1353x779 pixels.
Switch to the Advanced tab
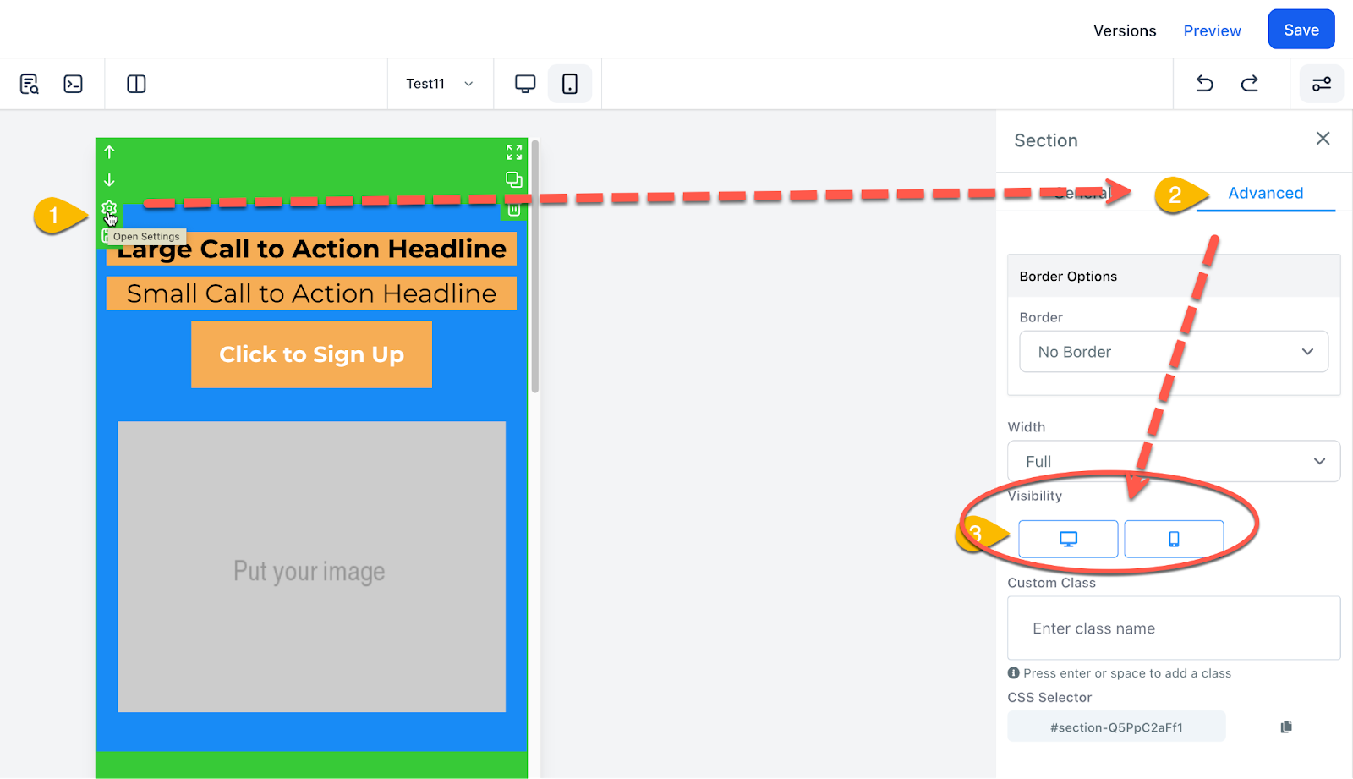[x=1265, y=193]
